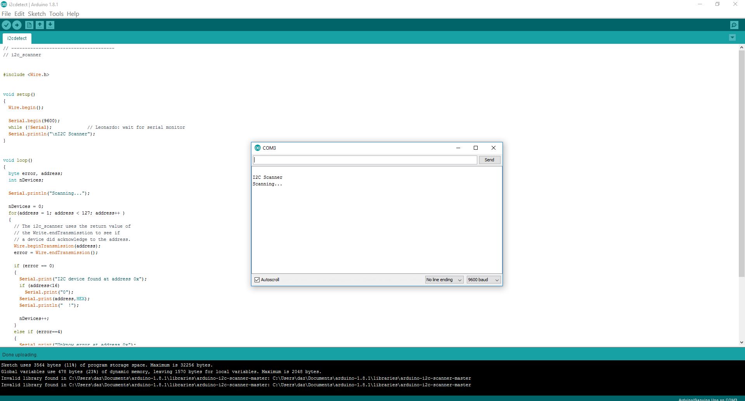Click 'I2C Scanner' output line in monitor
This screenshot has width=745, height=401.
(267, 177)
